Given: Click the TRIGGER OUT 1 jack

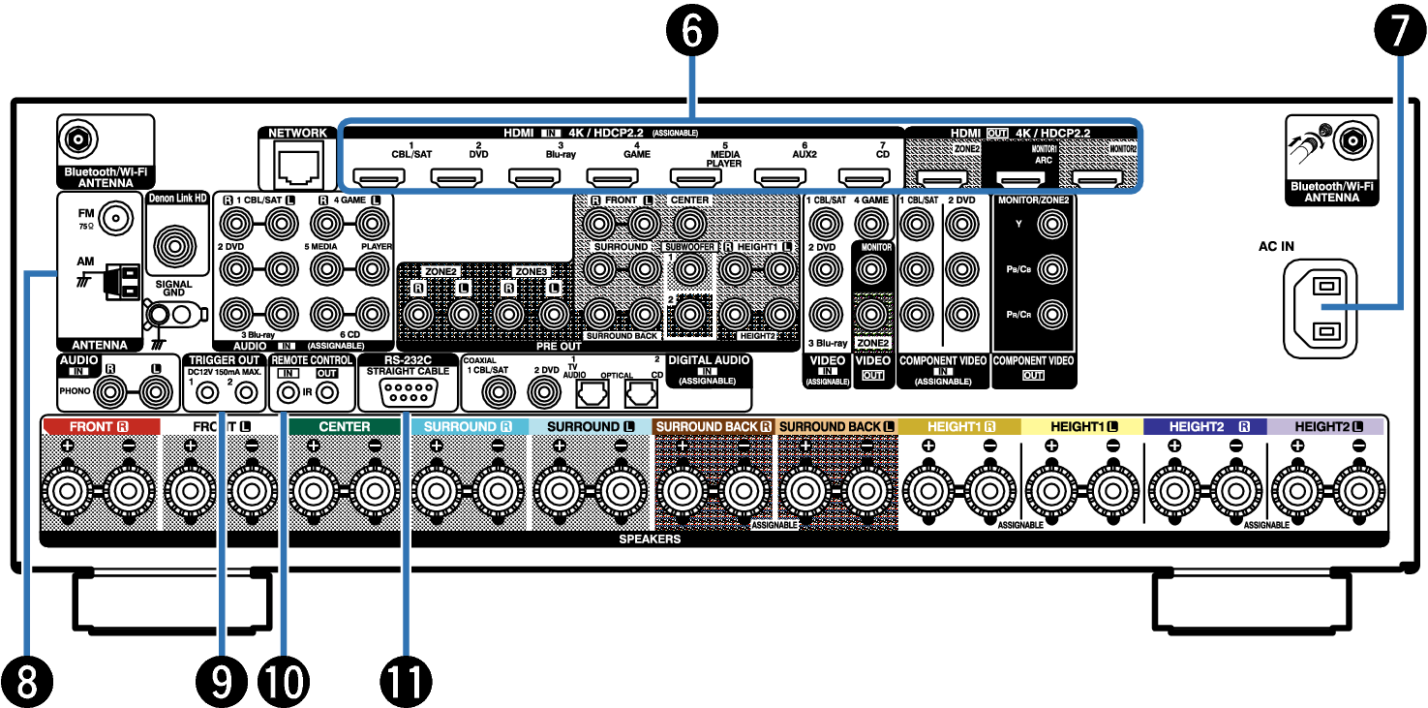Looking at the screenshot, I should pos(203,393).
